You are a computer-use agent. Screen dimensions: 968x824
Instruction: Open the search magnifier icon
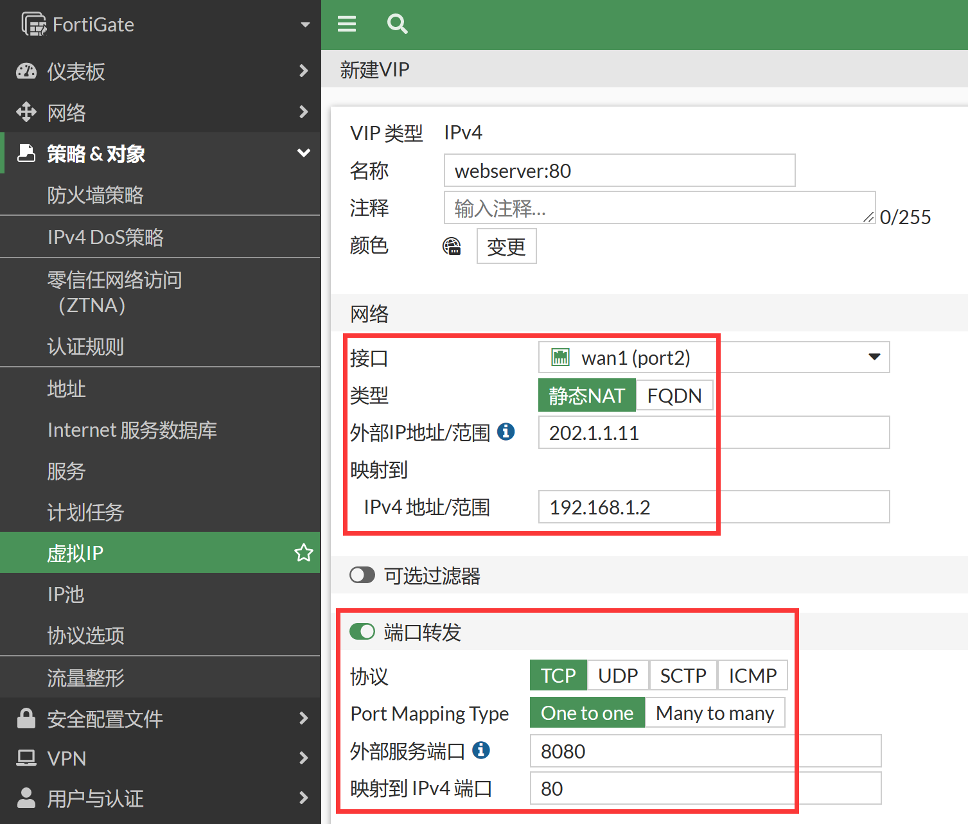point(397,24)
